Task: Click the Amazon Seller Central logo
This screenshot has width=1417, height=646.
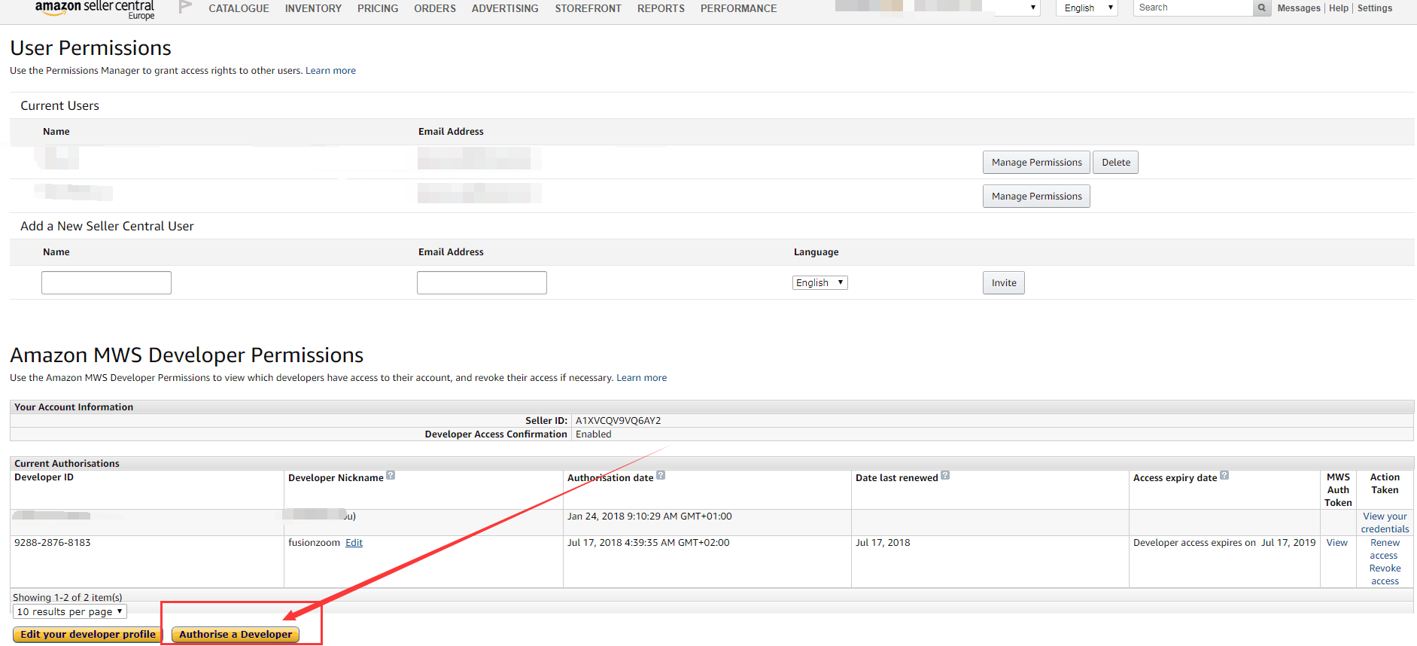Action: (x=95, y=9)
